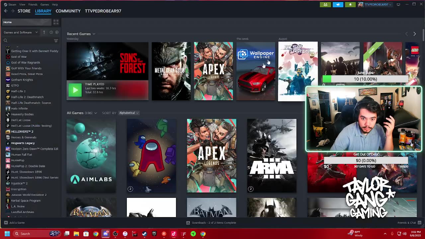Select Halo Infinite in the sidebar

(x=19, y=109)
